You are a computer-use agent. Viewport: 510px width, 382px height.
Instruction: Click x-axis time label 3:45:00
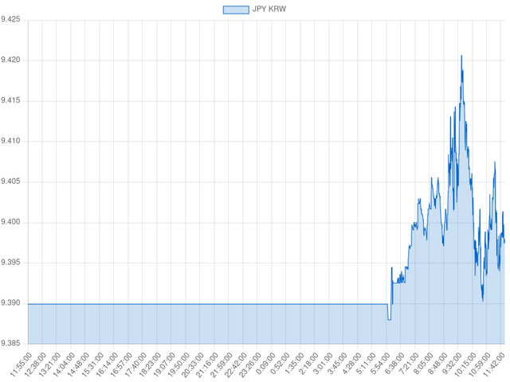click(337, 363)
